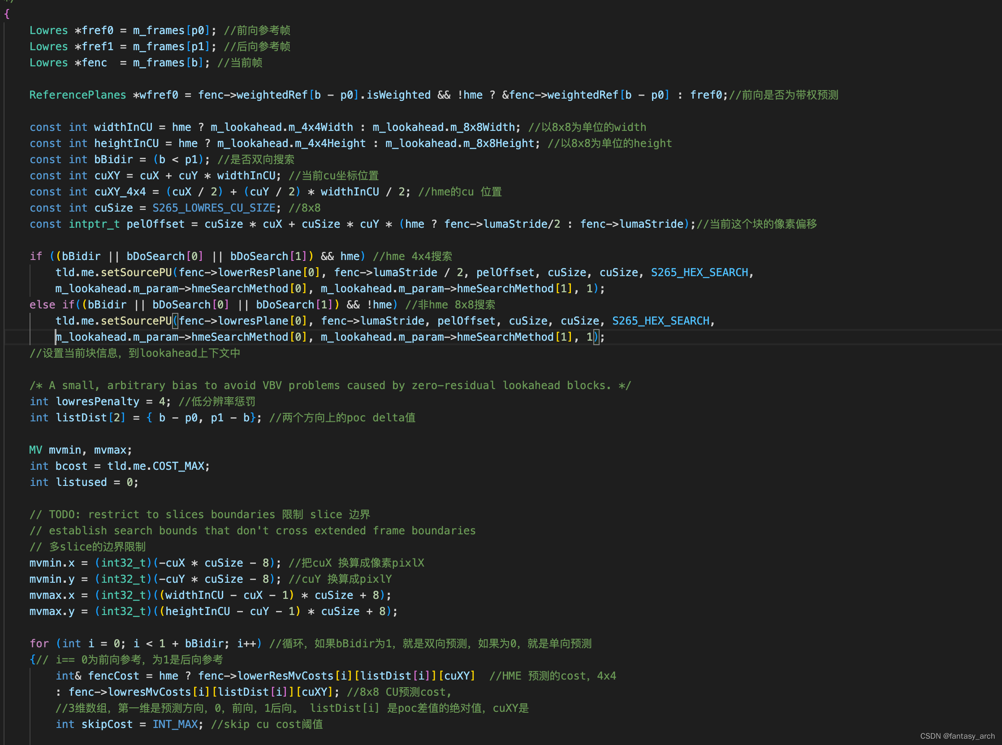The height and width of the screenshot is (745, 1002).
Task: Click the first setSourcePU call
Action: (x=136, y=273)
